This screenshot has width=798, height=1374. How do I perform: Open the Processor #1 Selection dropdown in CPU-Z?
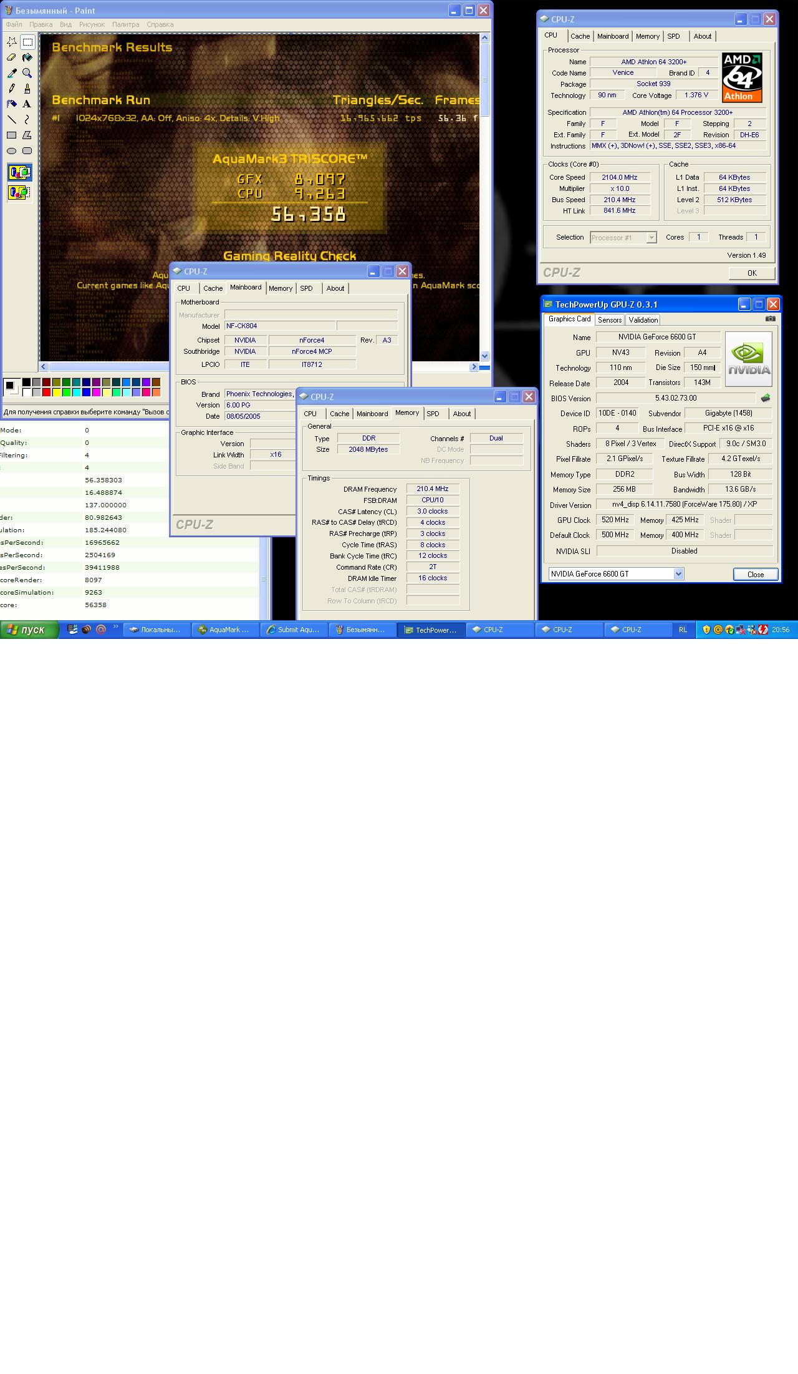623,238
